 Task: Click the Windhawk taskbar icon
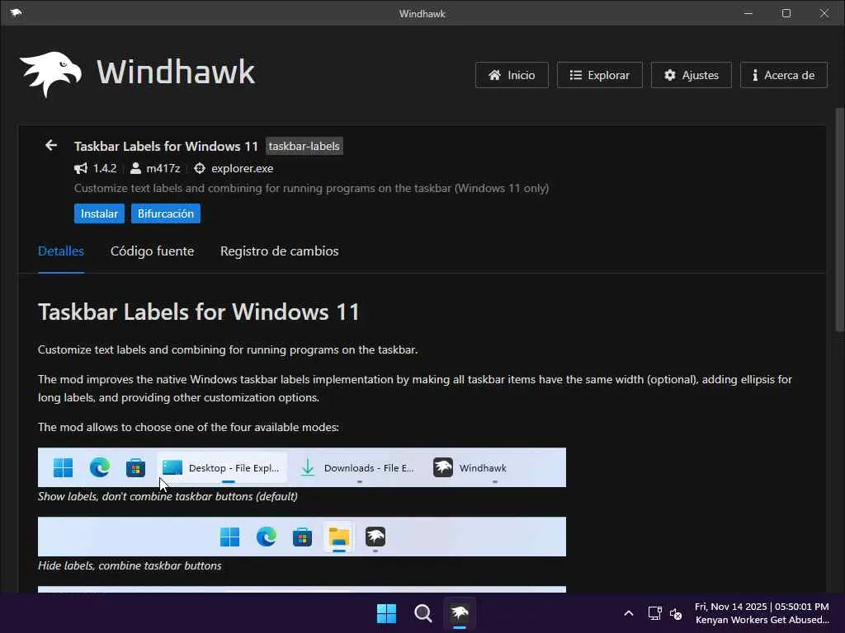click(460, 613)
